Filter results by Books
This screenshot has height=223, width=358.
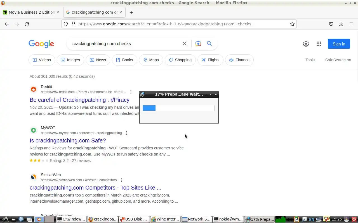click(124, 60)
